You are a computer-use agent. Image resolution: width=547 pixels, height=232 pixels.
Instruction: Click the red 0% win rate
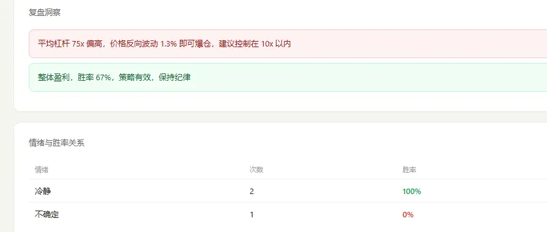click(408, 215)
